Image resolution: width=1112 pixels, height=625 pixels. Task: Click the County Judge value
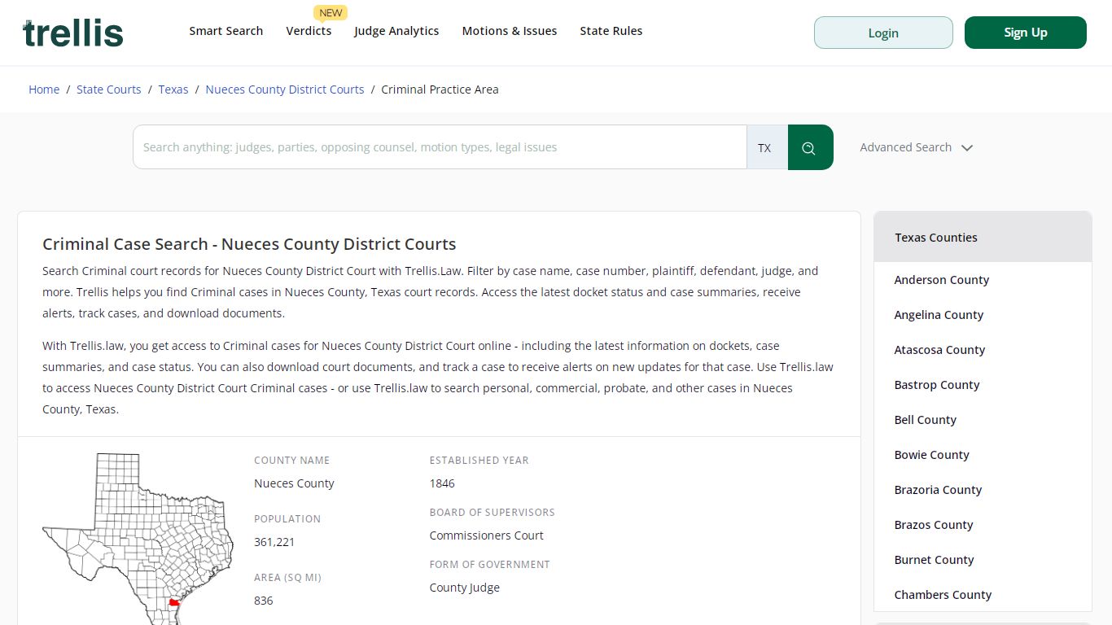[465, 588]
